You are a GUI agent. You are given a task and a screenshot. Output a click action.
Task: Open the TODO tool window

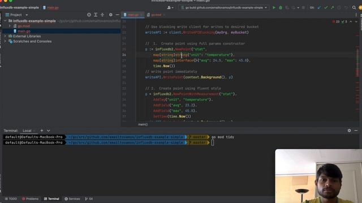coord(11,198)
